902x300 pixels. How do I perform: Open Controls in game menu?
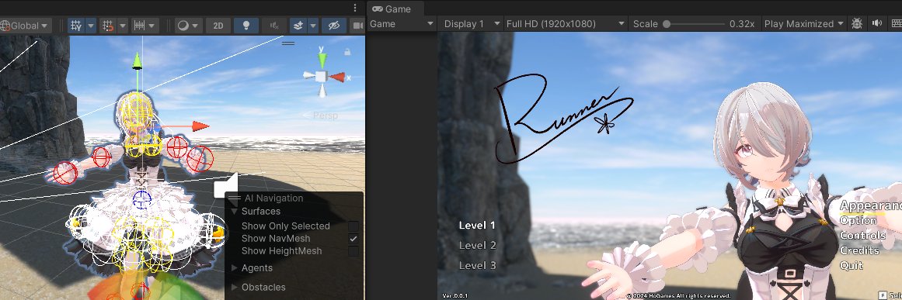(x=863, y=236)
